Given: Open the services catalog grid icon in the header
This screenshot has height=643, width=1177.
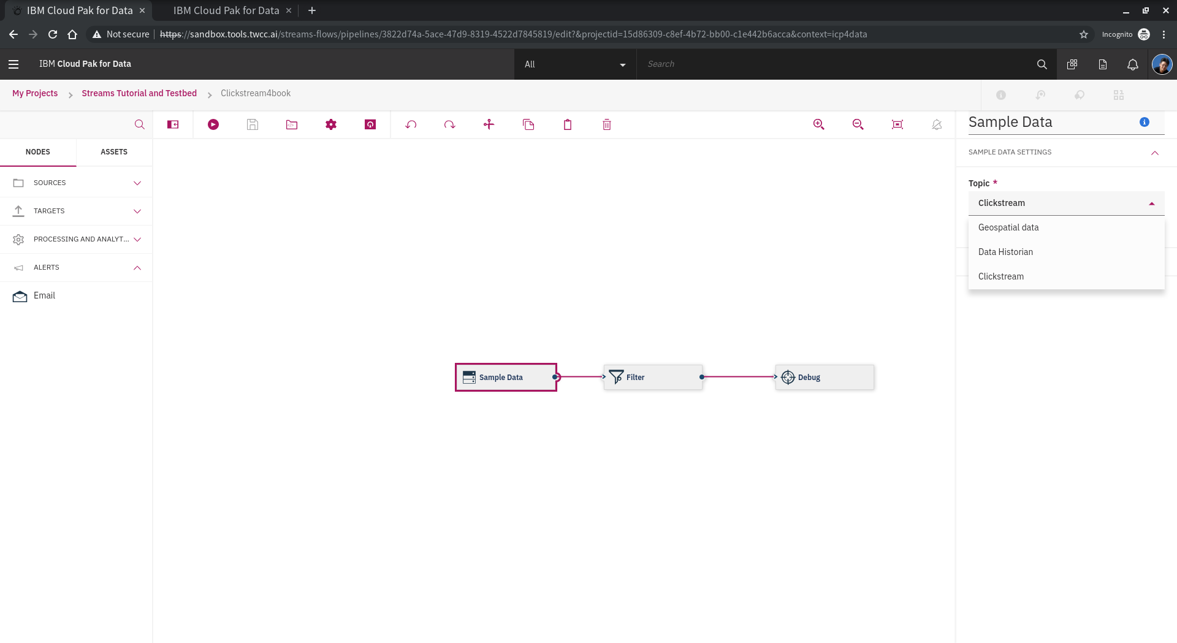Looking at the screenshot, I should tap(1072, 64).
